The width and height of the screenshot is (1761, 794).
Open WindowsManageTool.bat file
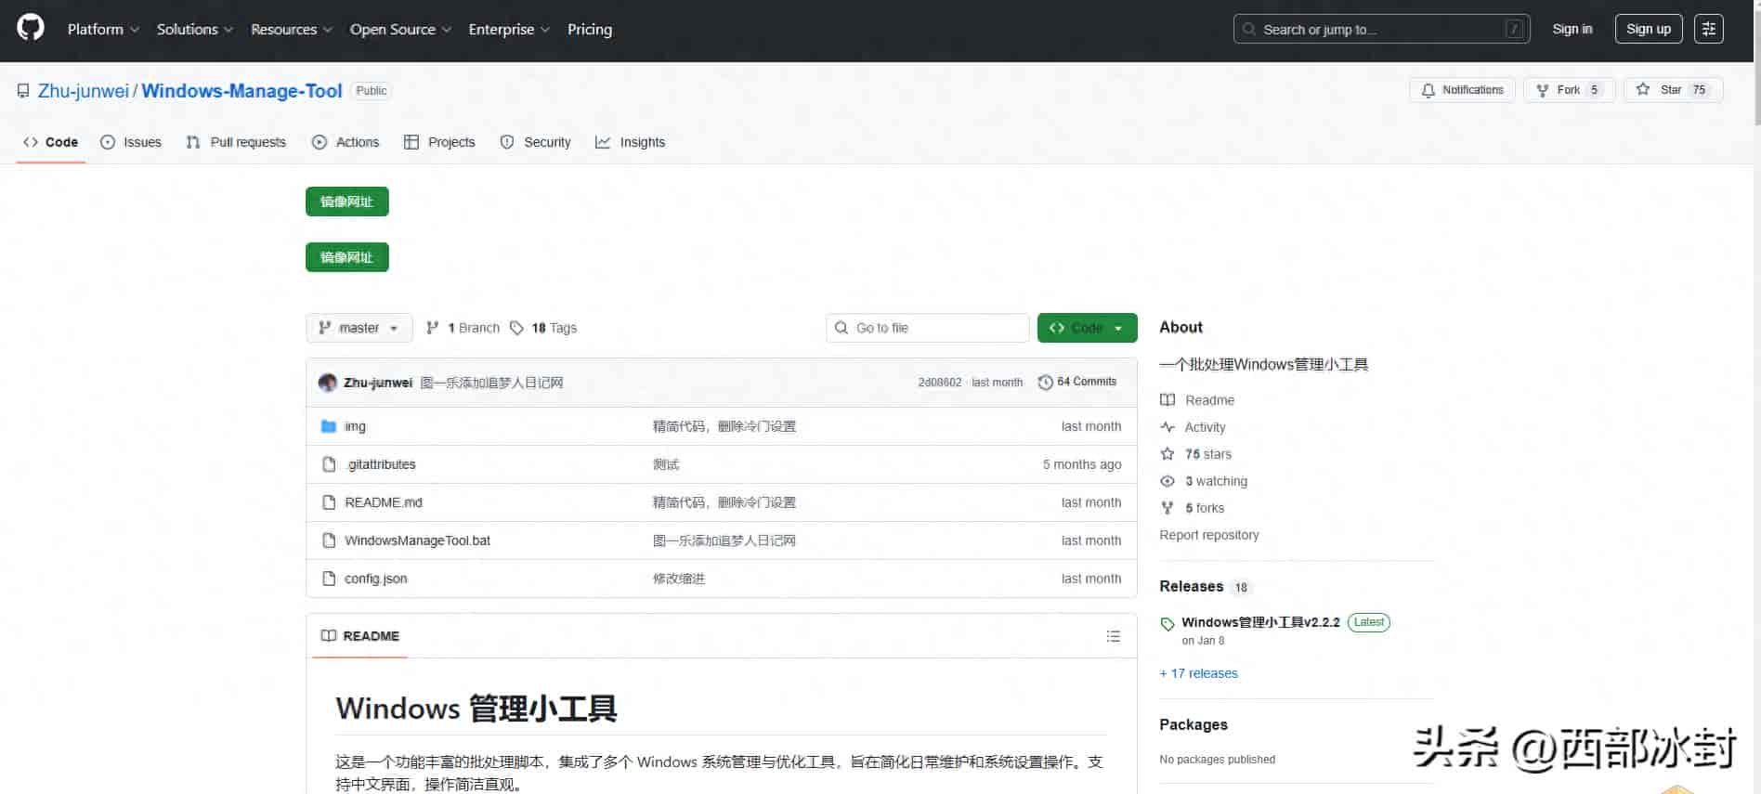pos(417,540)
